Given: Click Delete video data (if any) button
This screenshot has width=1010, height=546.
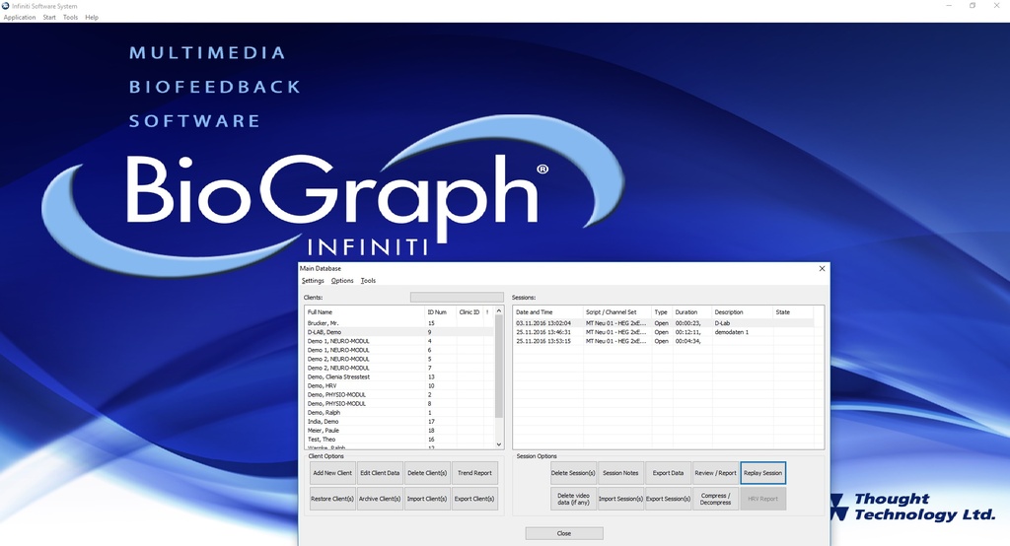Looking at the screenshot, I should [x=573, y=499].
